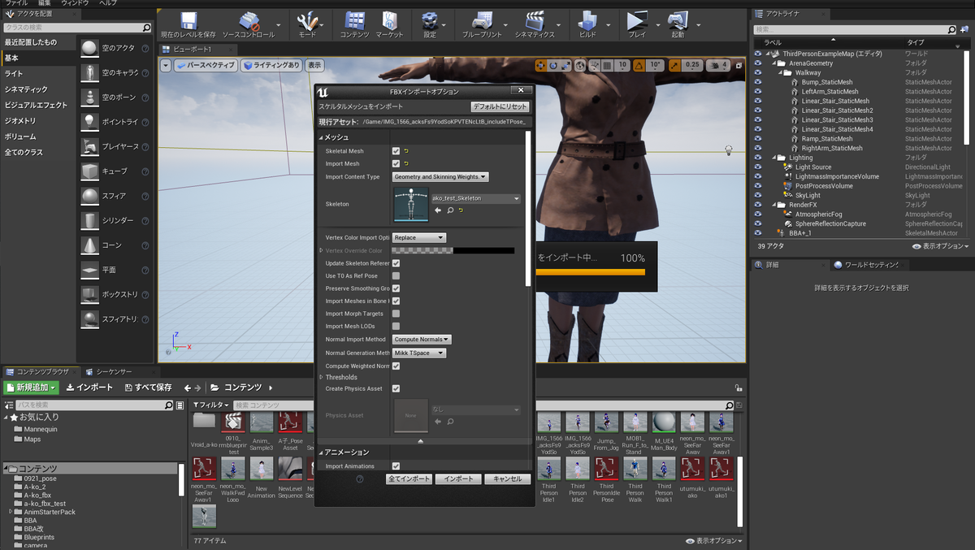This screenshot has width=975, height=550.
Task: Click the grid snap icon in viewport toolbar
Action: point(605,65)
